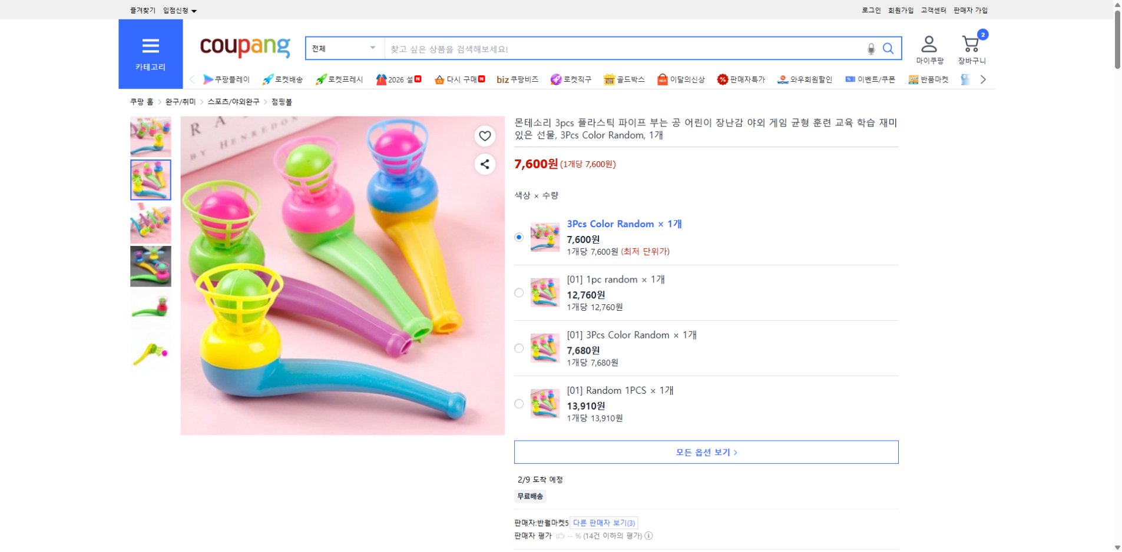This screenshot has height=552, width=1122.
Task: Open the 전체 search category dropdown
Action: 343,48
